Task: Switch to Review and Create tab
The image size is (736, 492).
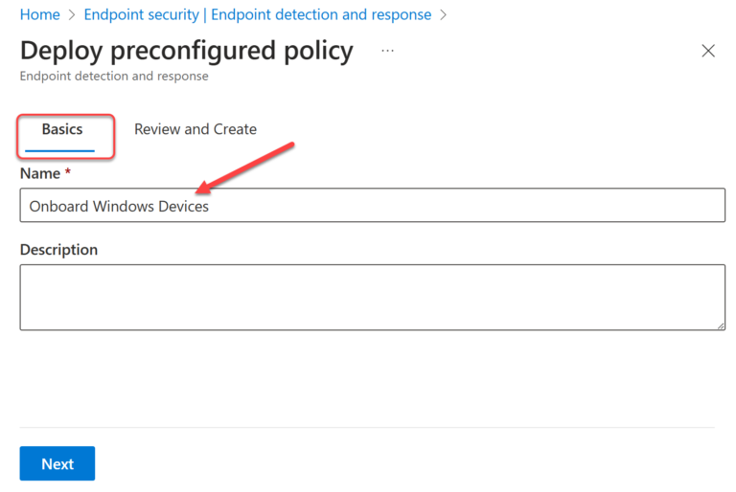Action: coord(195,129)
